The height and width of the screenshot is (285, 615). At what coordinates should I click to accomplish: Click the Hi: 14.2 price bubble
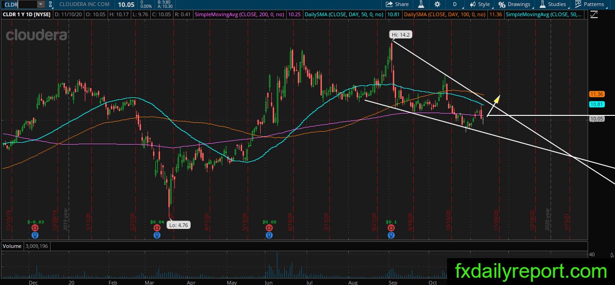[x=401, y=34]
